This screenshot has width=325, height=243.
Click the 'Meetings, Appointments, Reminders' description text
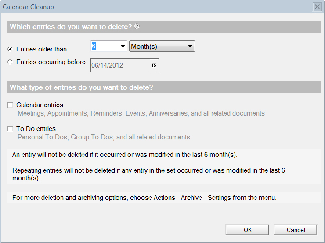(141, 113)
